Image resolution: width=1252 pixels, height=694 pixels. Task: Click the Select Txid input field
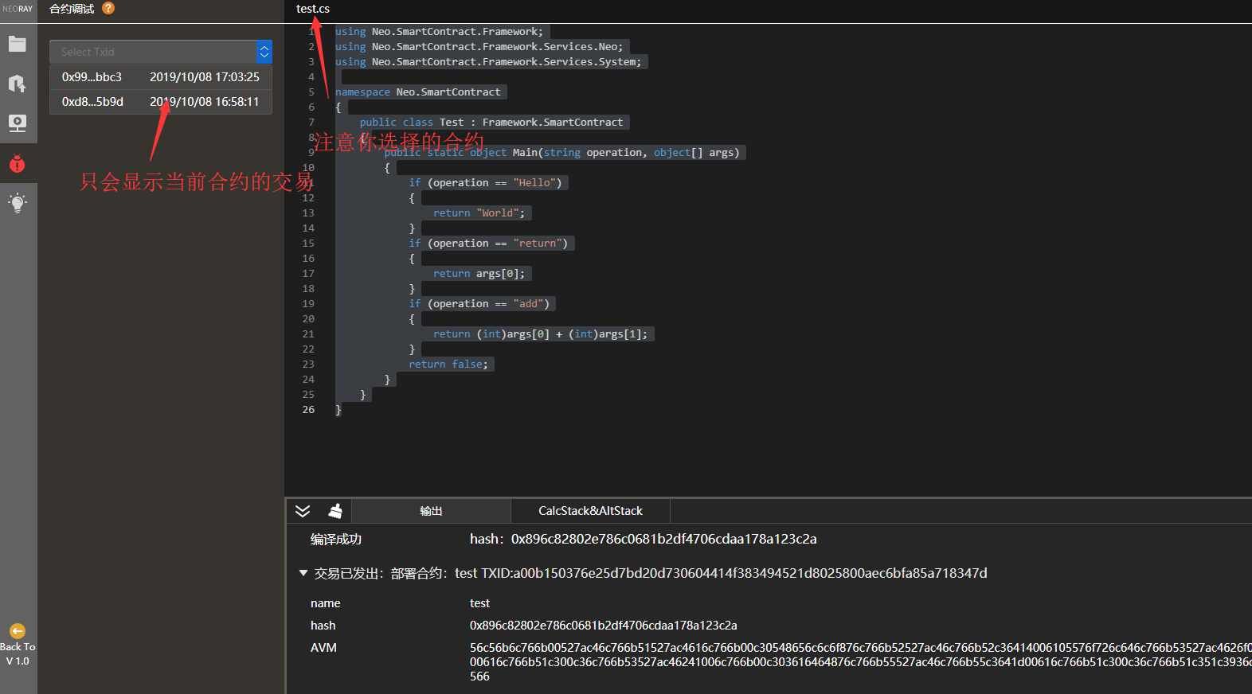coord(153,52)
